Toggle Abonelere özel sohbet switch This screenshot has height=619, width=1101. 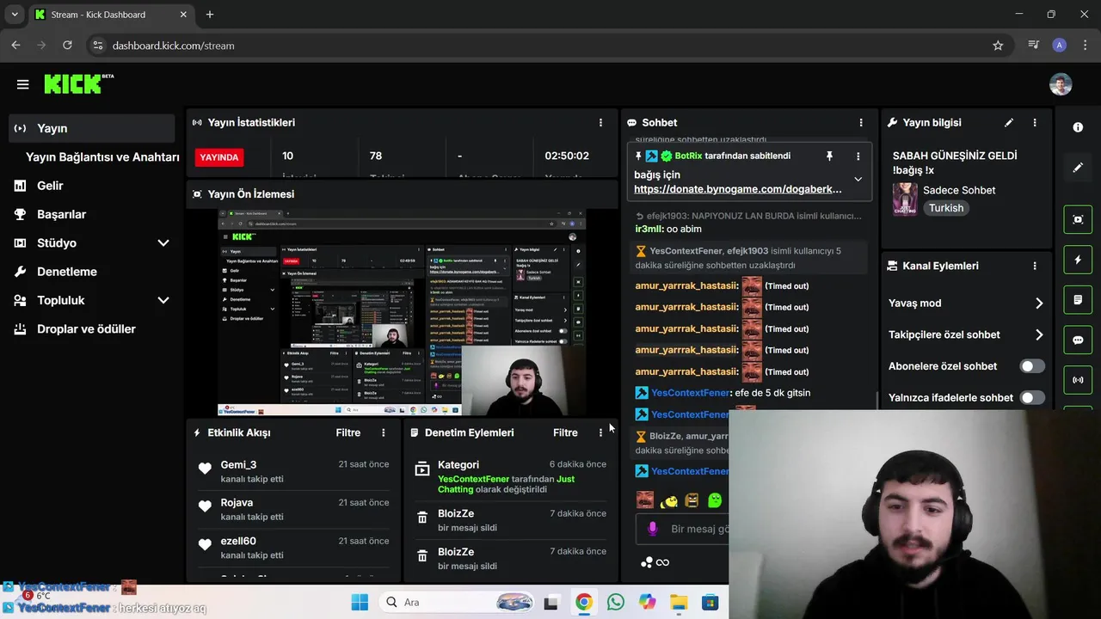point(1032,366)
